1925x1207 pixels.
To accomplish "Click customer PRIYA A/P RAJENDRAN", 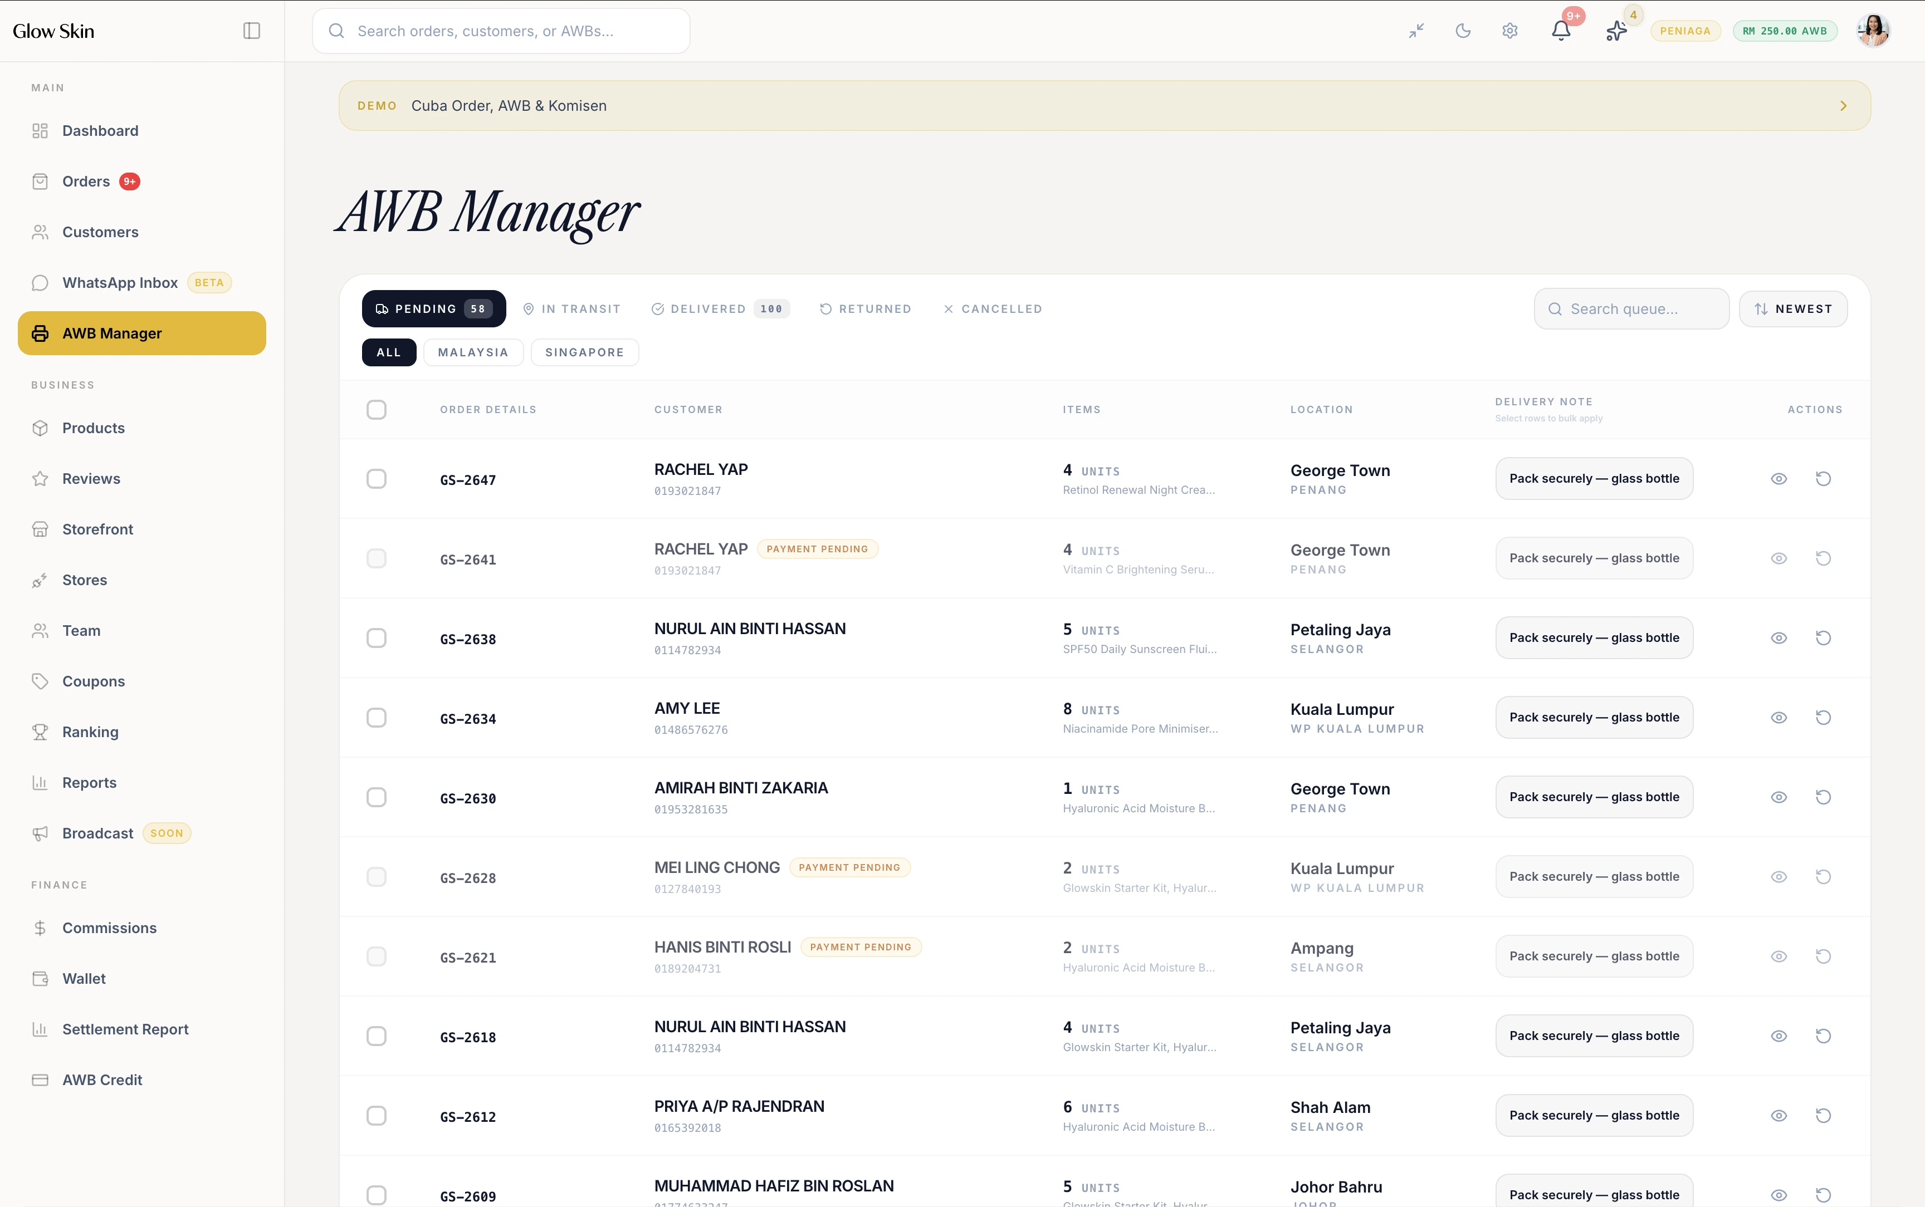I will (739, 1107).
